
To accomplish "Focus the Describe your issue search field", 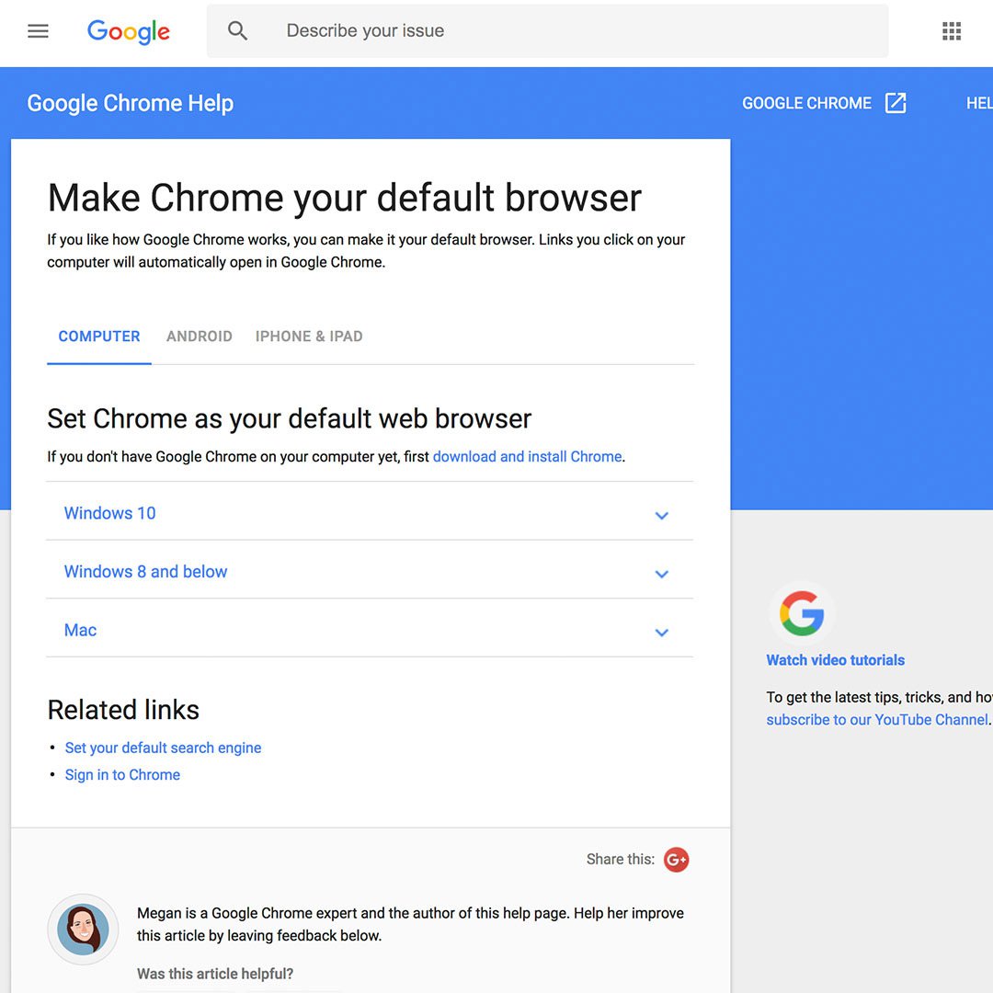I will tap(547, 30).
